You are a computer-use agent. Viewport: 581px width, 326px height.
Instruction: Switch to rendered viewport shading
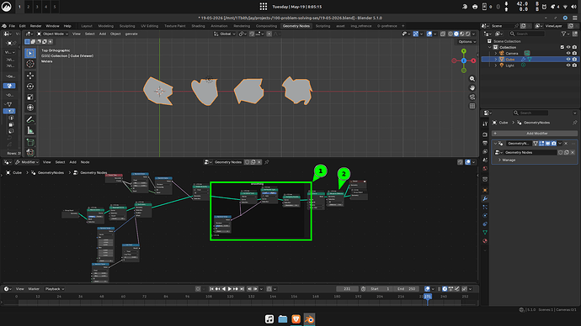[467, 34]
